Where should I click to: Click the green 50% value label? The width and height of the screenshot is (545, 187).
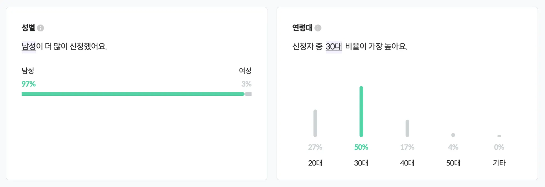coord(361,147)
